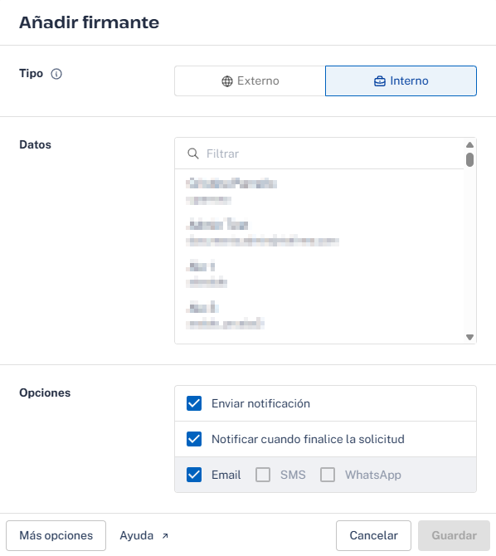Image resolution: width=496 pixels, height=556 pixels.
Task: Click the Guardar button
Action: tap(455, 535)
